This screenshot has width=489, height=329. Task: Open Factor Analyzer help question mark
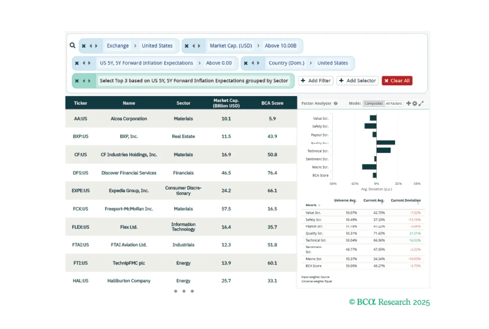coord(336,104)
